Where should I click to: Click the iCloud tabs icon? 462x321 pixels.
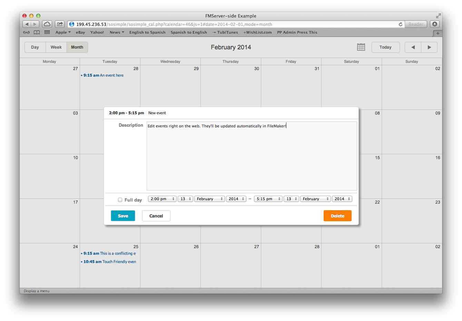tap(47, 24)
